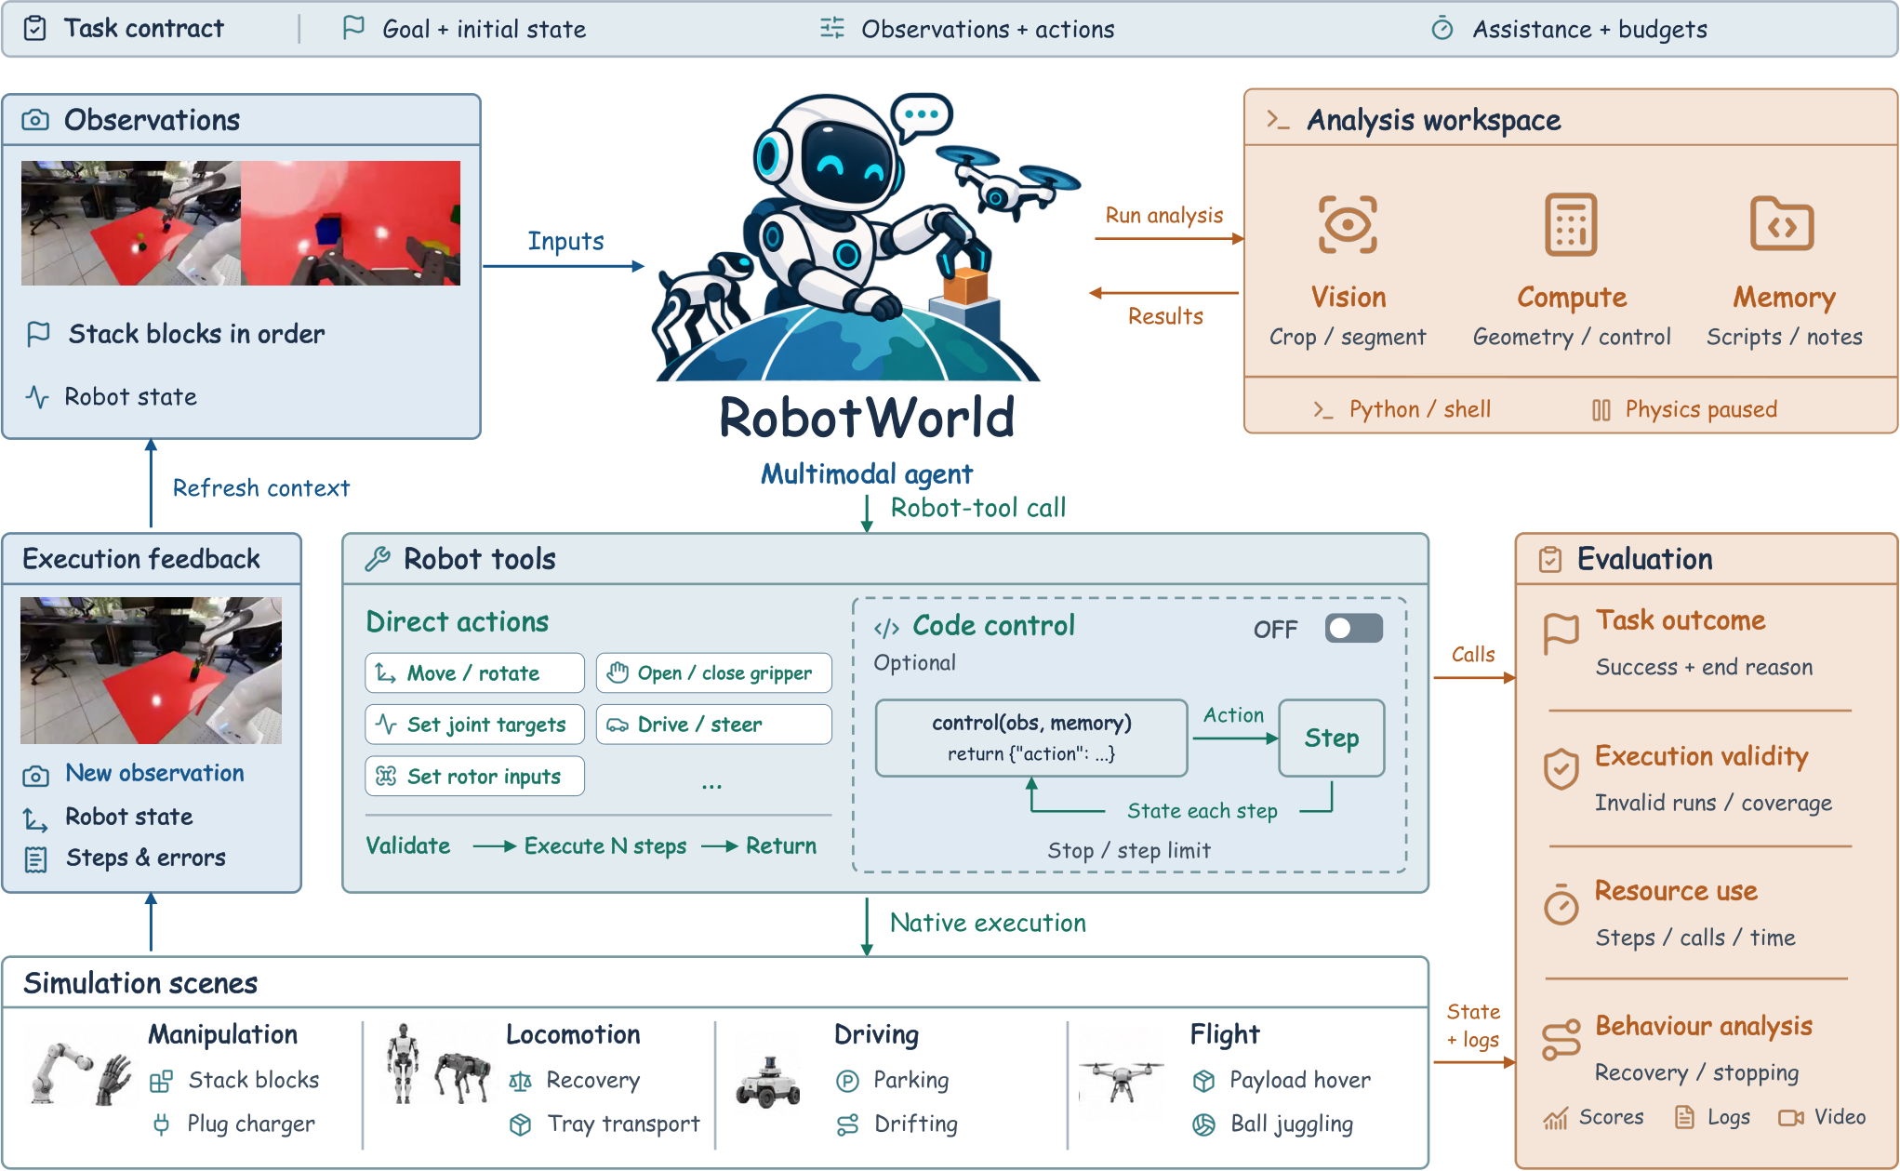1900x1171 pixels.
Task: Select the Task contract header item
Action: point(124,28)
